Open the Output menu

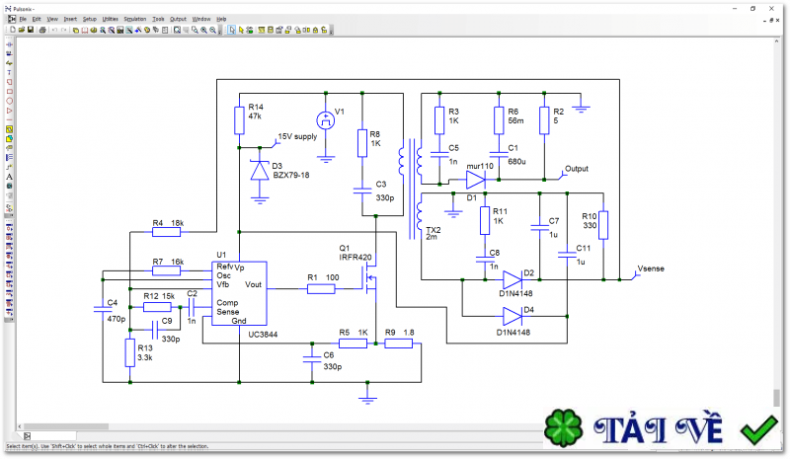coord(178,19)
